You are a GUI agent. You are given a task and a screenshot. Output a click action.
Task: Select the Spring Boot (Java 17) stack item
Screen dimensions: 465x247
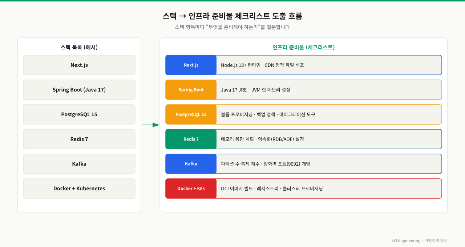pos(79,90)
